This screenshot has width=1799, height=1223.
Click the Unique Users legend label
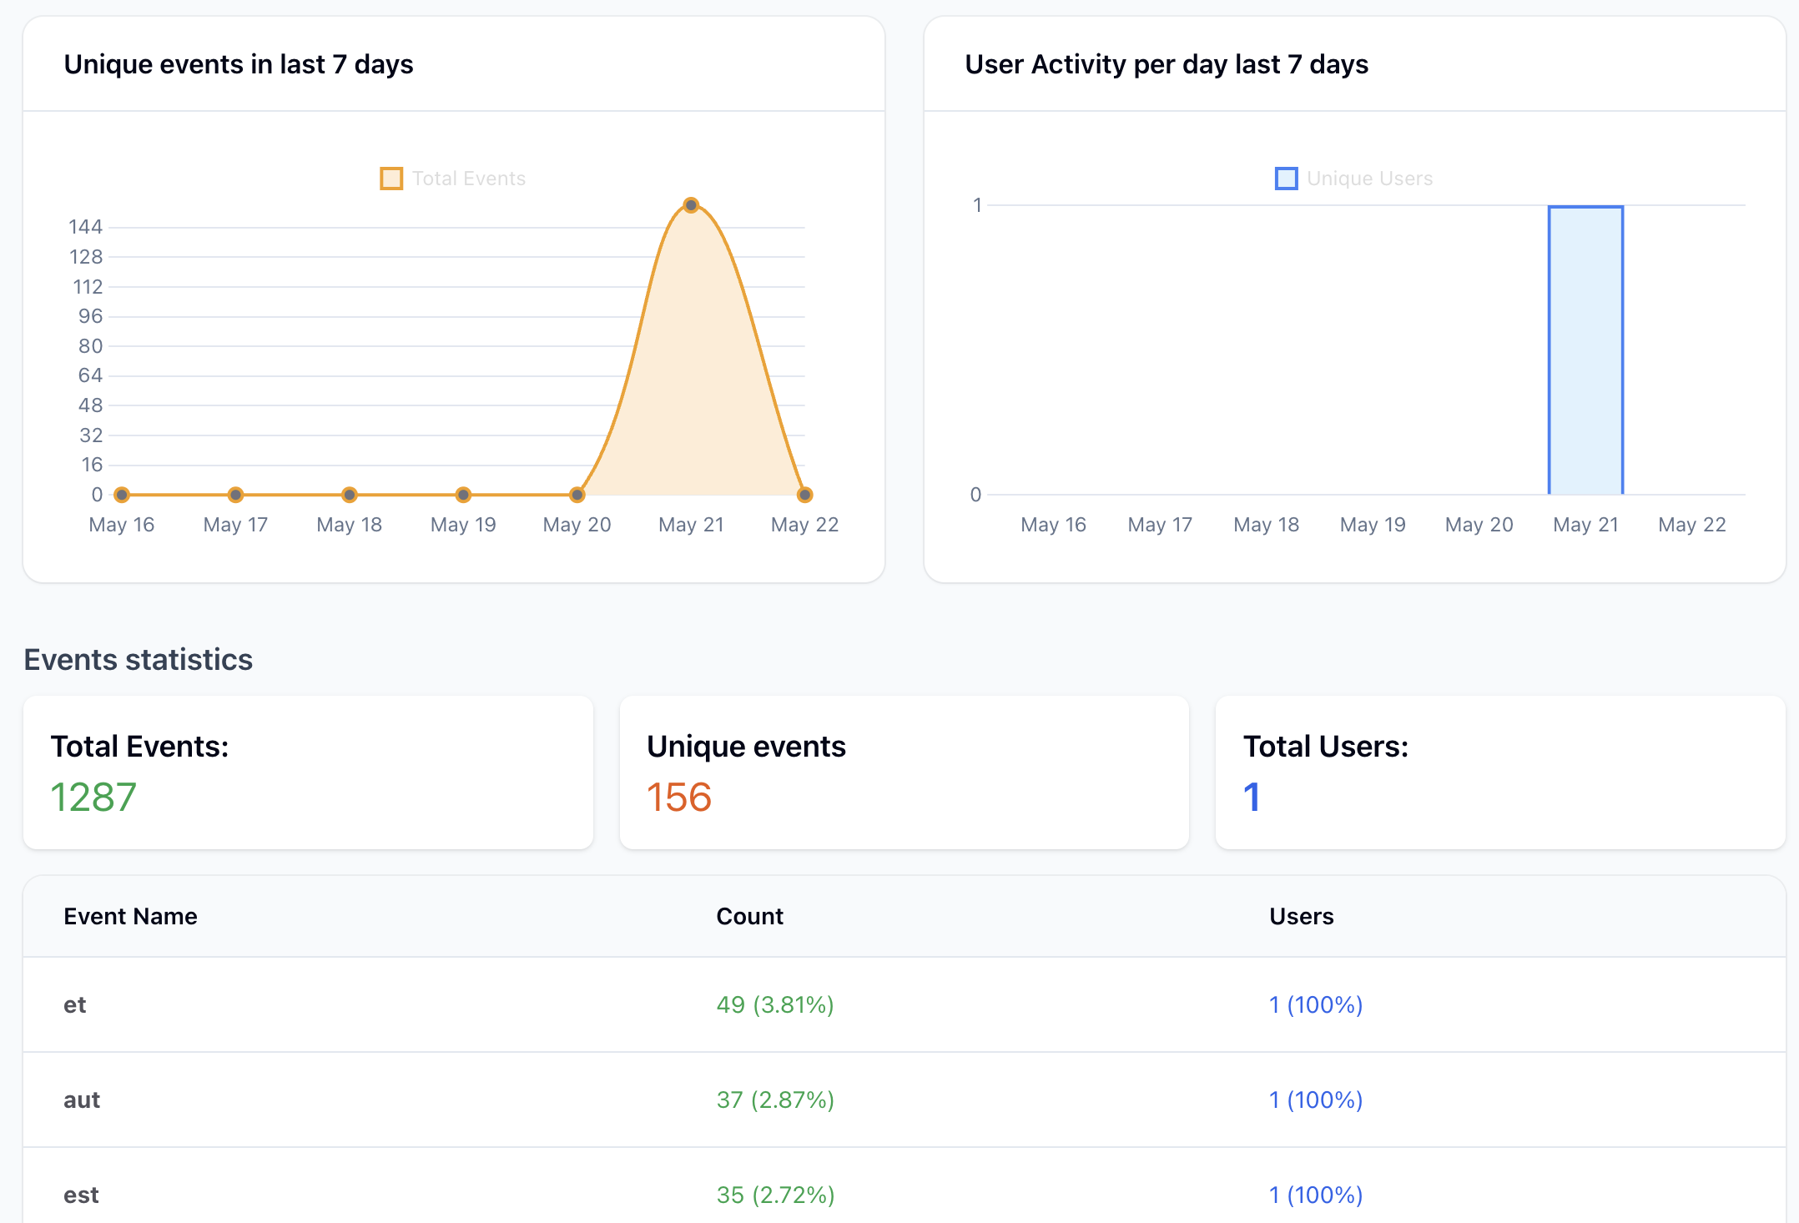click(x=1369, y=179)
